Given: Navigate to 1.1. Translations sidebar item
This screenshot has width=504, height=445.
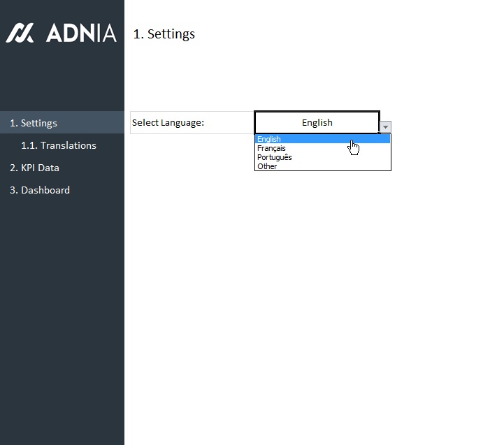Looking at the screenshot, I should pyautogui.click(x=59, y=145).
